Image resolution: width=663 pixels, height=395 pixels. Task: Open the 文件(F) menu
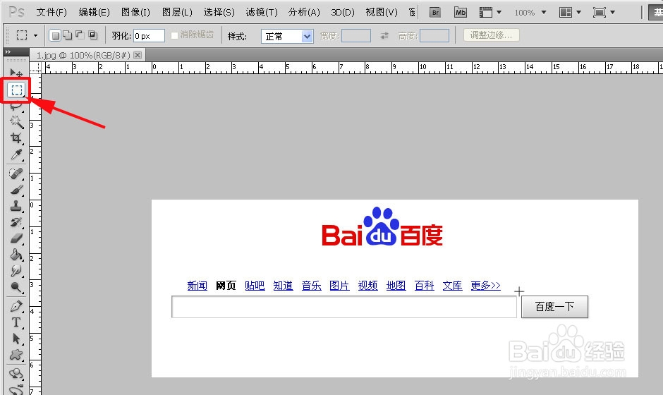click(x=51, y=12)
